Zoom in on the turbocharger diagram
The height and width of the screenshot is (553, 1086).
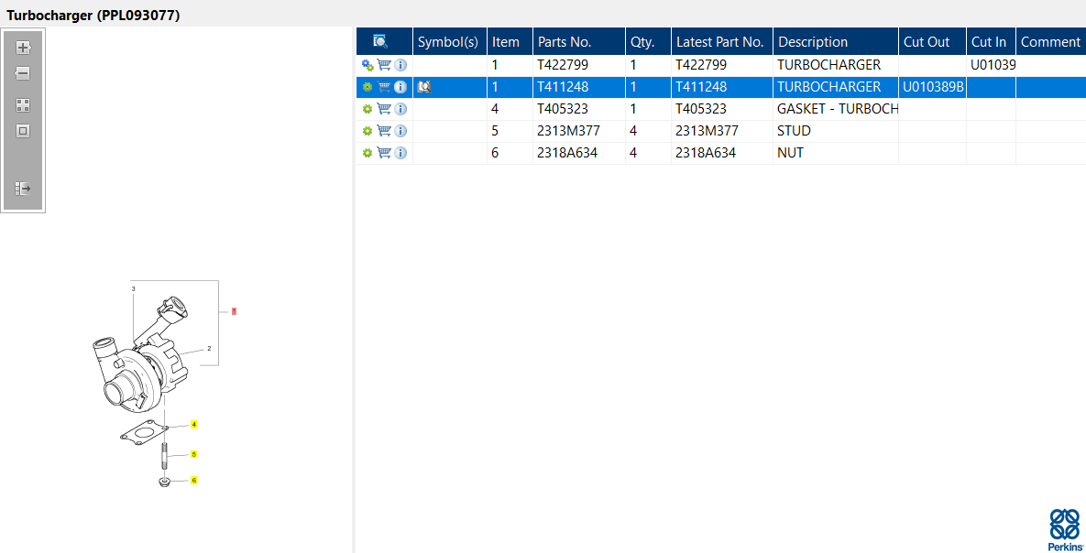[23, 48]
